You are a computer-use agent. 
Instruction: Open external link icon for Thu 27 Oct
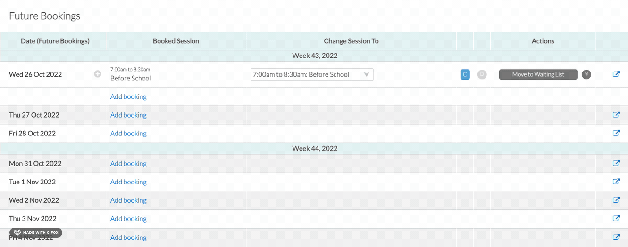[x=616, y=115]
